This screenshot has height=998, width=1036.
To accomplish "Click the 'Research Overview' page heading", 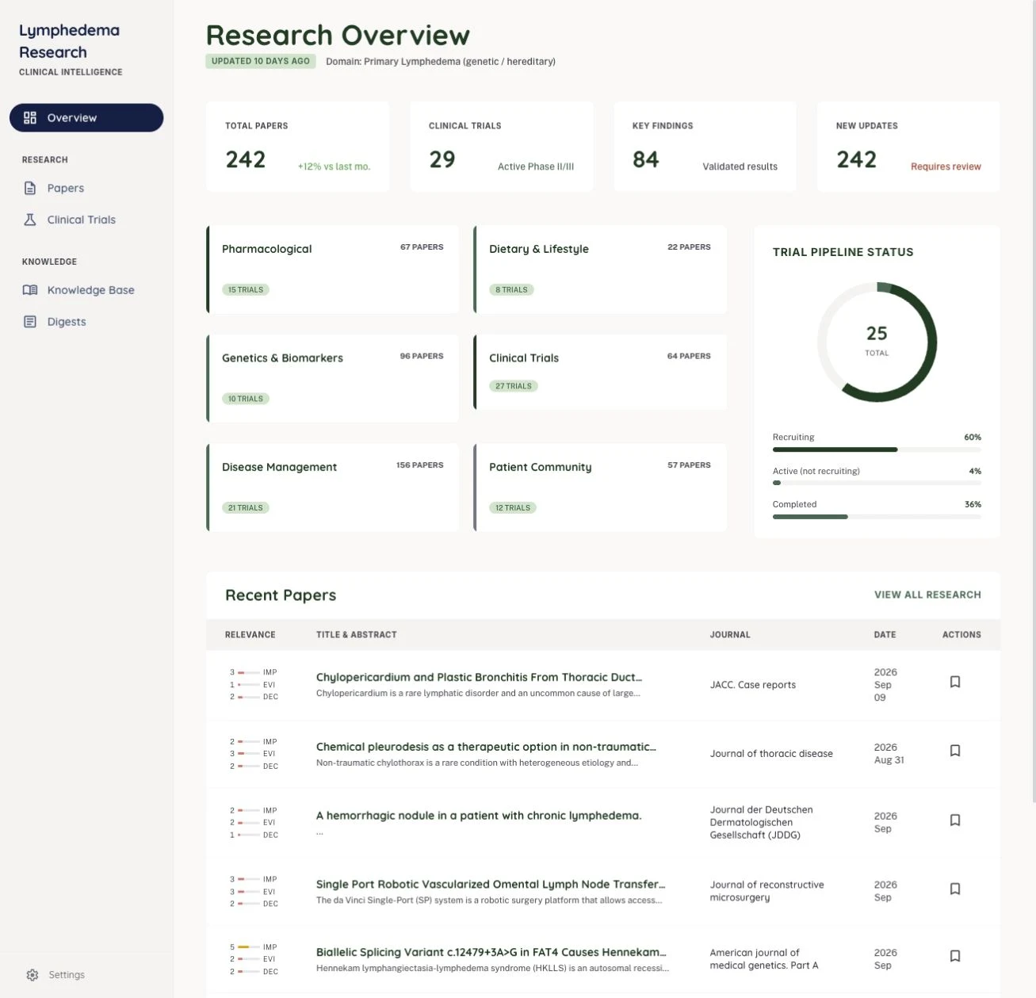I will 338,35.
